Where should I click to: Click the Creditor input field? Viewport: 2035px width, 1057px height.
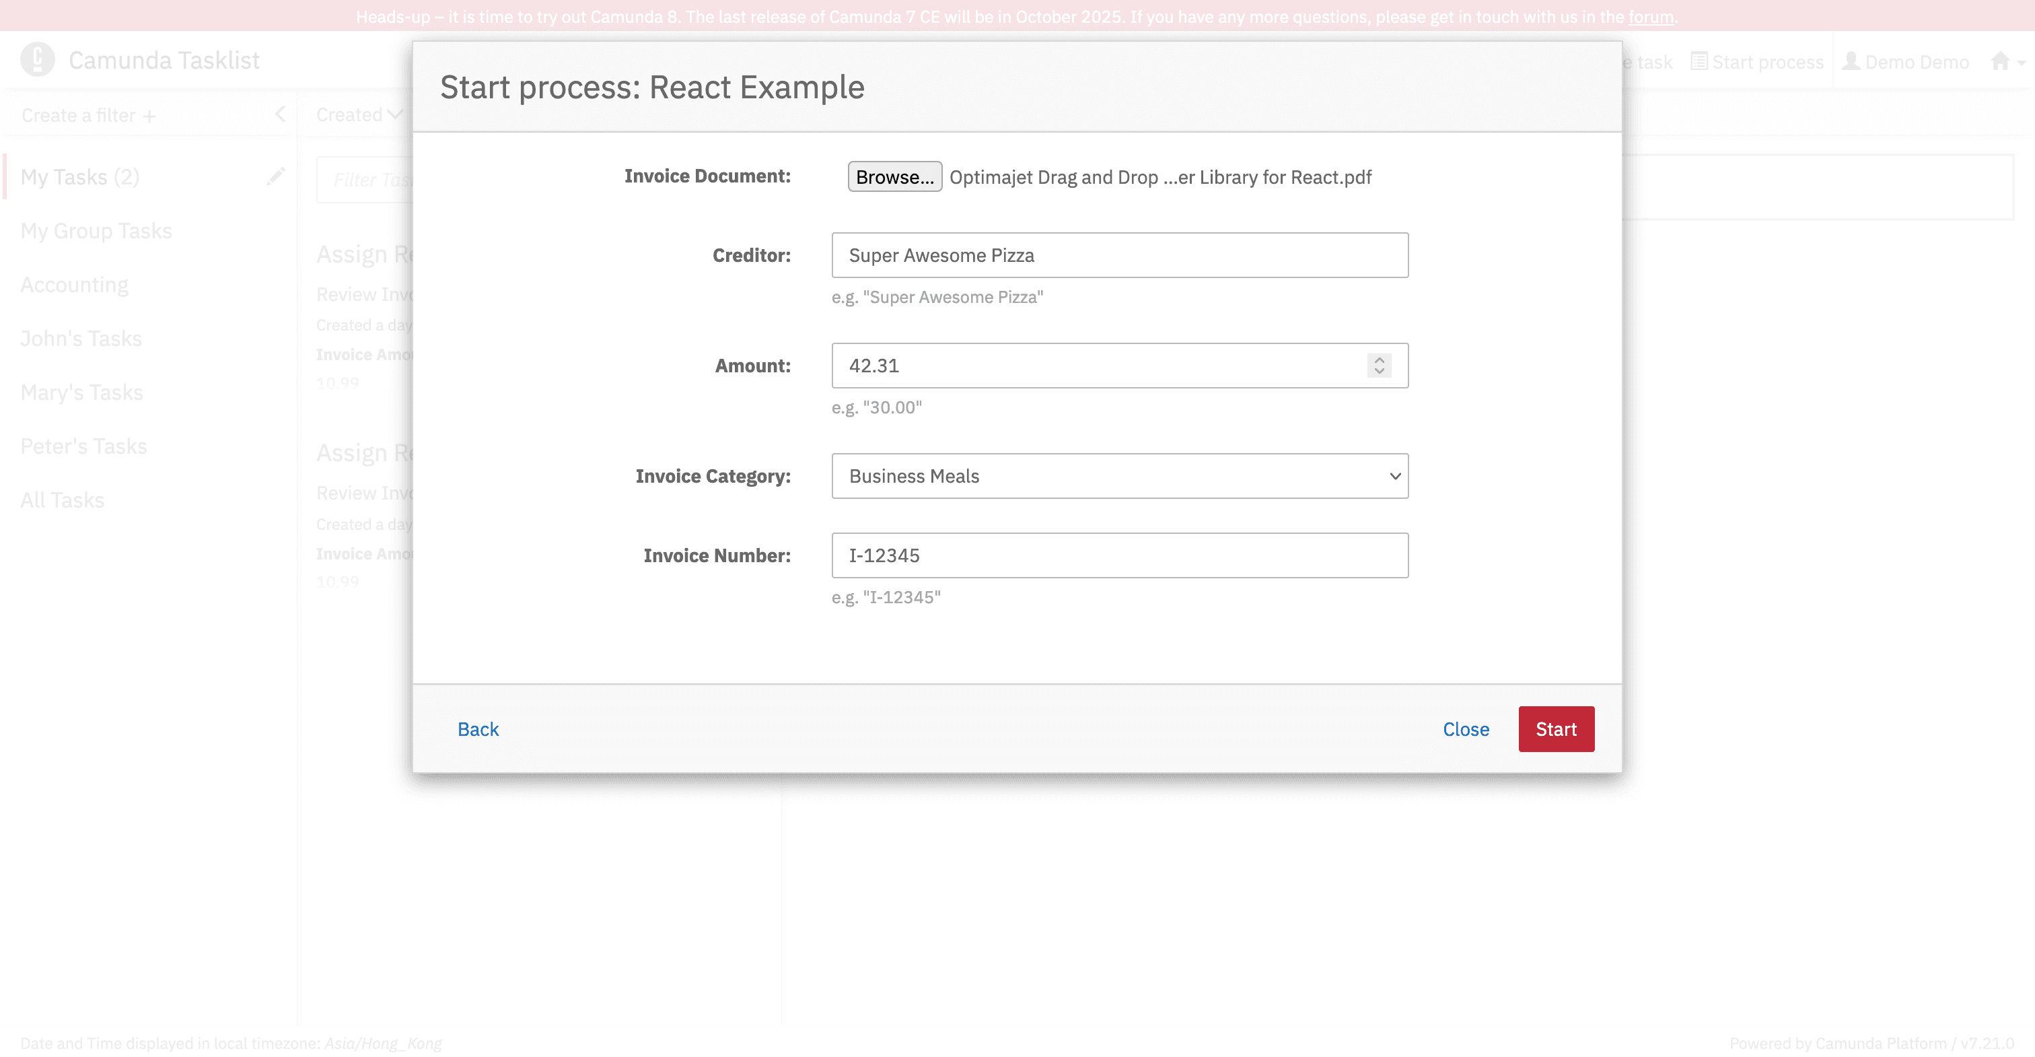[1119, 254]
